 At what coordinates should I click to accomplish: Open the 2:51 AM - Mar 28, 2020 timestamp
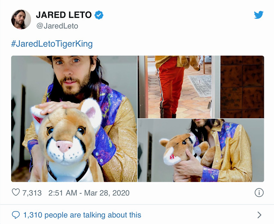(89, 193)
